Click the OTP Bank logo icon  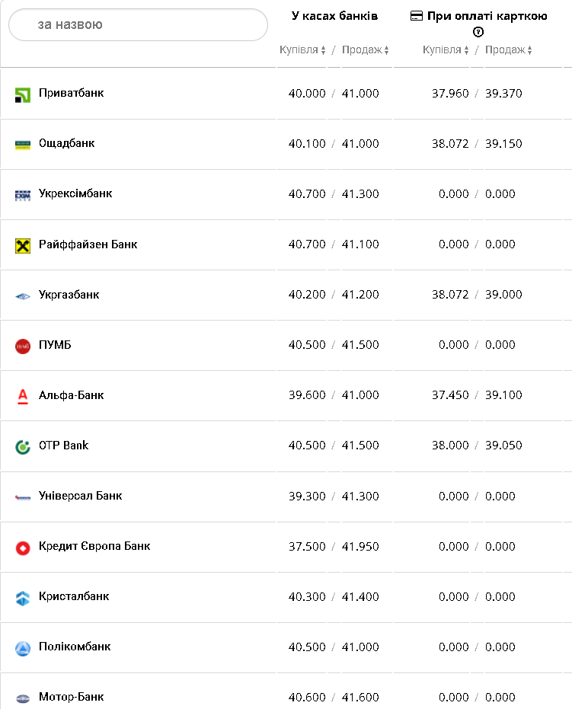(x=23, y=446)
